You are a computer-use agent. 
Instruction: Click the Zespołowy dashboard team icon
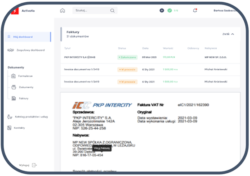(x=10, y=50)
